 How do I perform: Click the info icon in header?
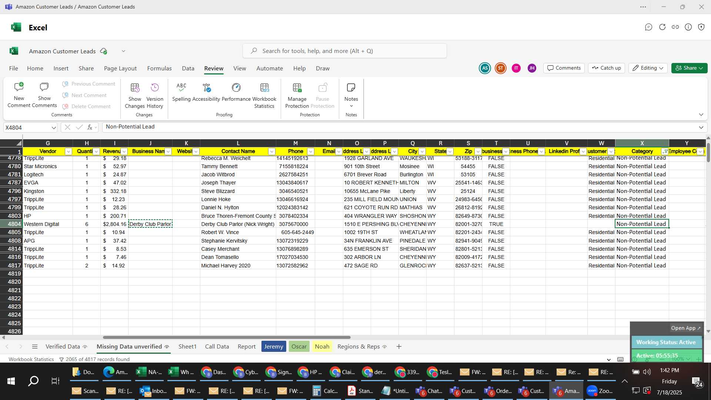pos(688,27)
